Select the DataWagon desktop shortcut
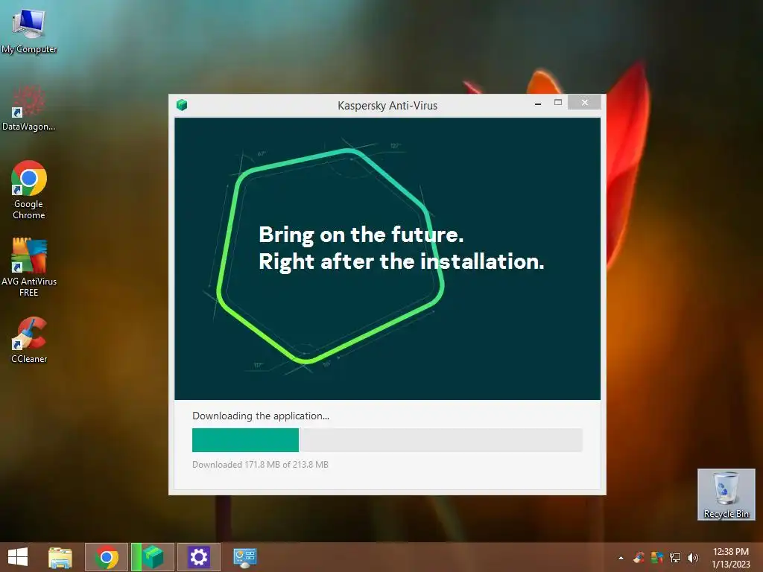763x572 pixels. pos(29,108)
